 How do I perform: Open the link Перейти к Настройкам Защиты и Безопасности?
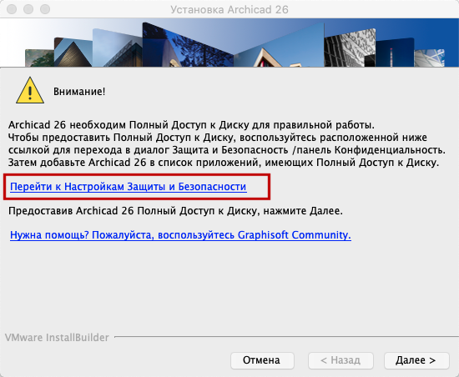pos(129,187)
